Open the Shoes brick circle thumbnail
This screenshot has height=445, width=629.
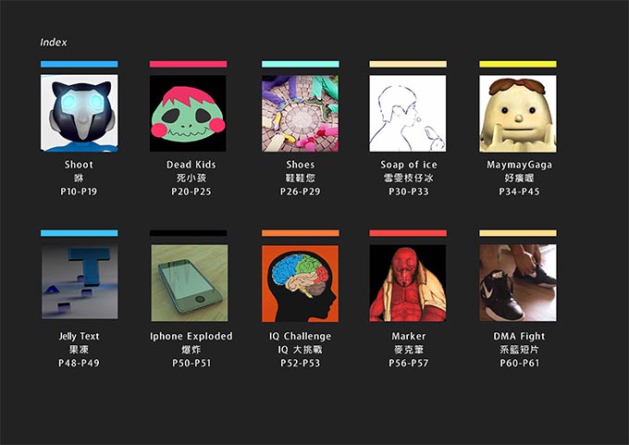(300, 113)
